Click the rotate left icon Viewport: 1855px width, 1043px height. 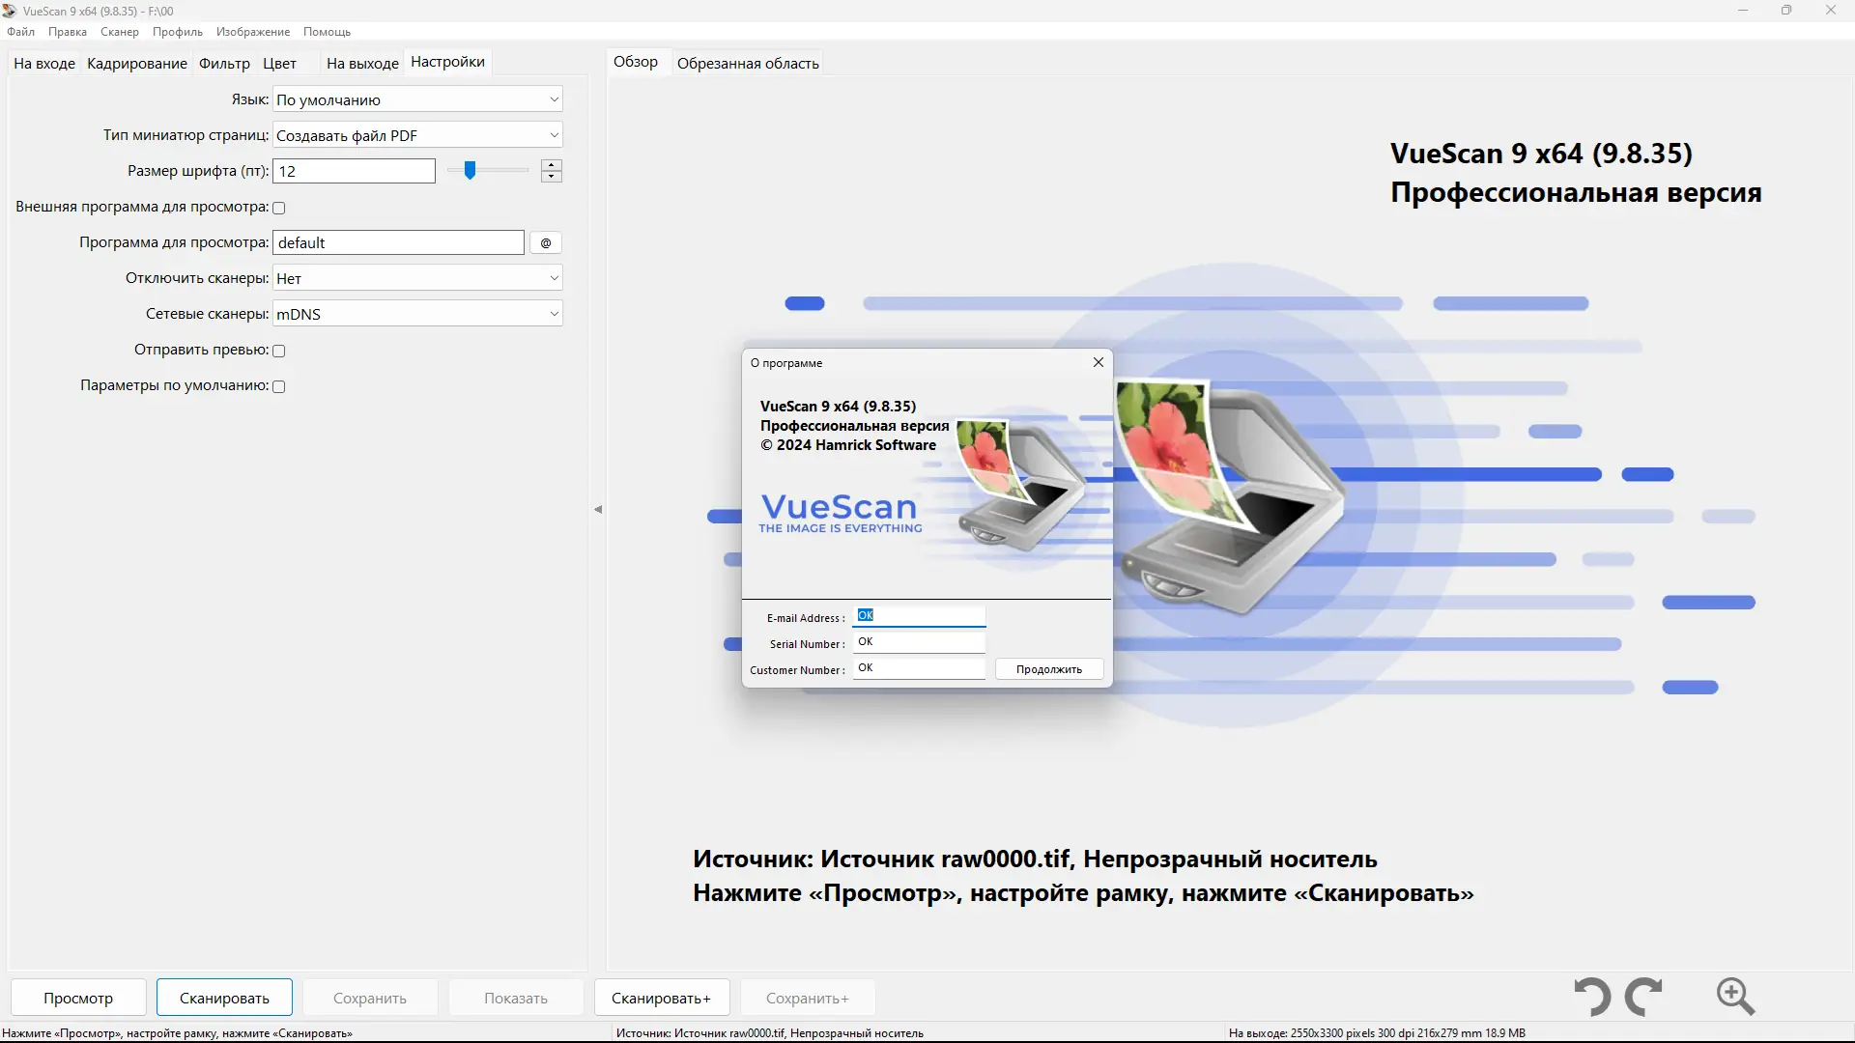1592,996
